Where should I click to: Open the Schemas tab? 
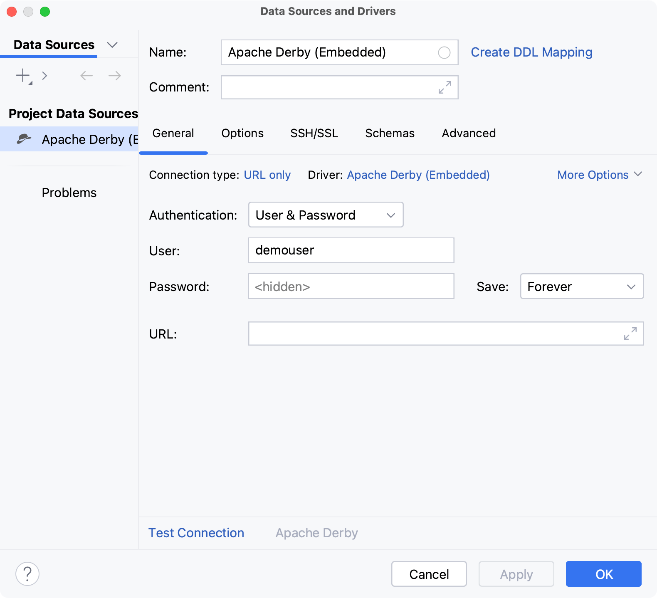click(390, 133)
